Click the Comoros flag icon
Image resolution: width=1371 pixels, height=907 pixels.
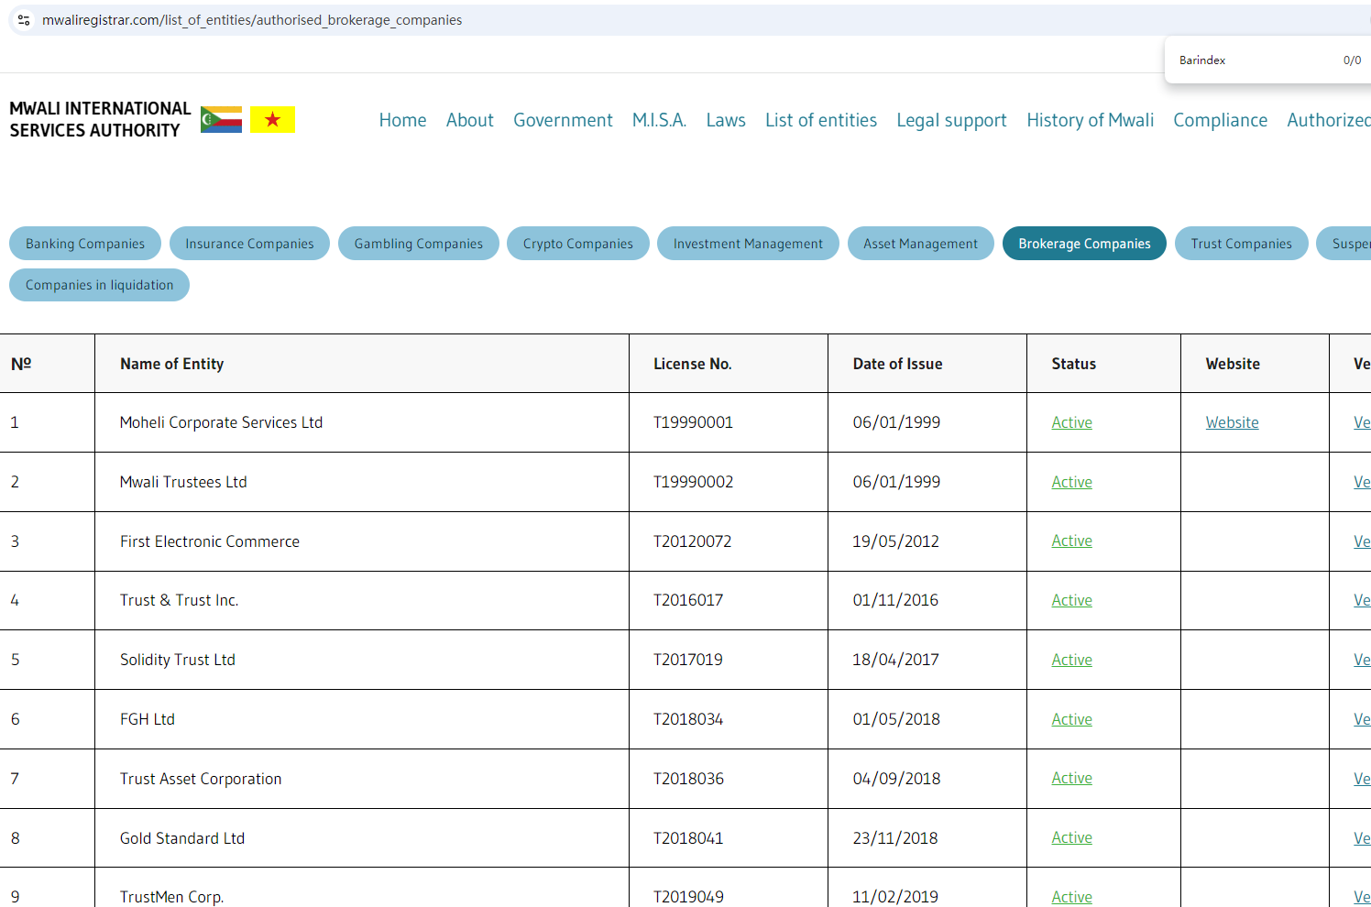coord(221,120)
